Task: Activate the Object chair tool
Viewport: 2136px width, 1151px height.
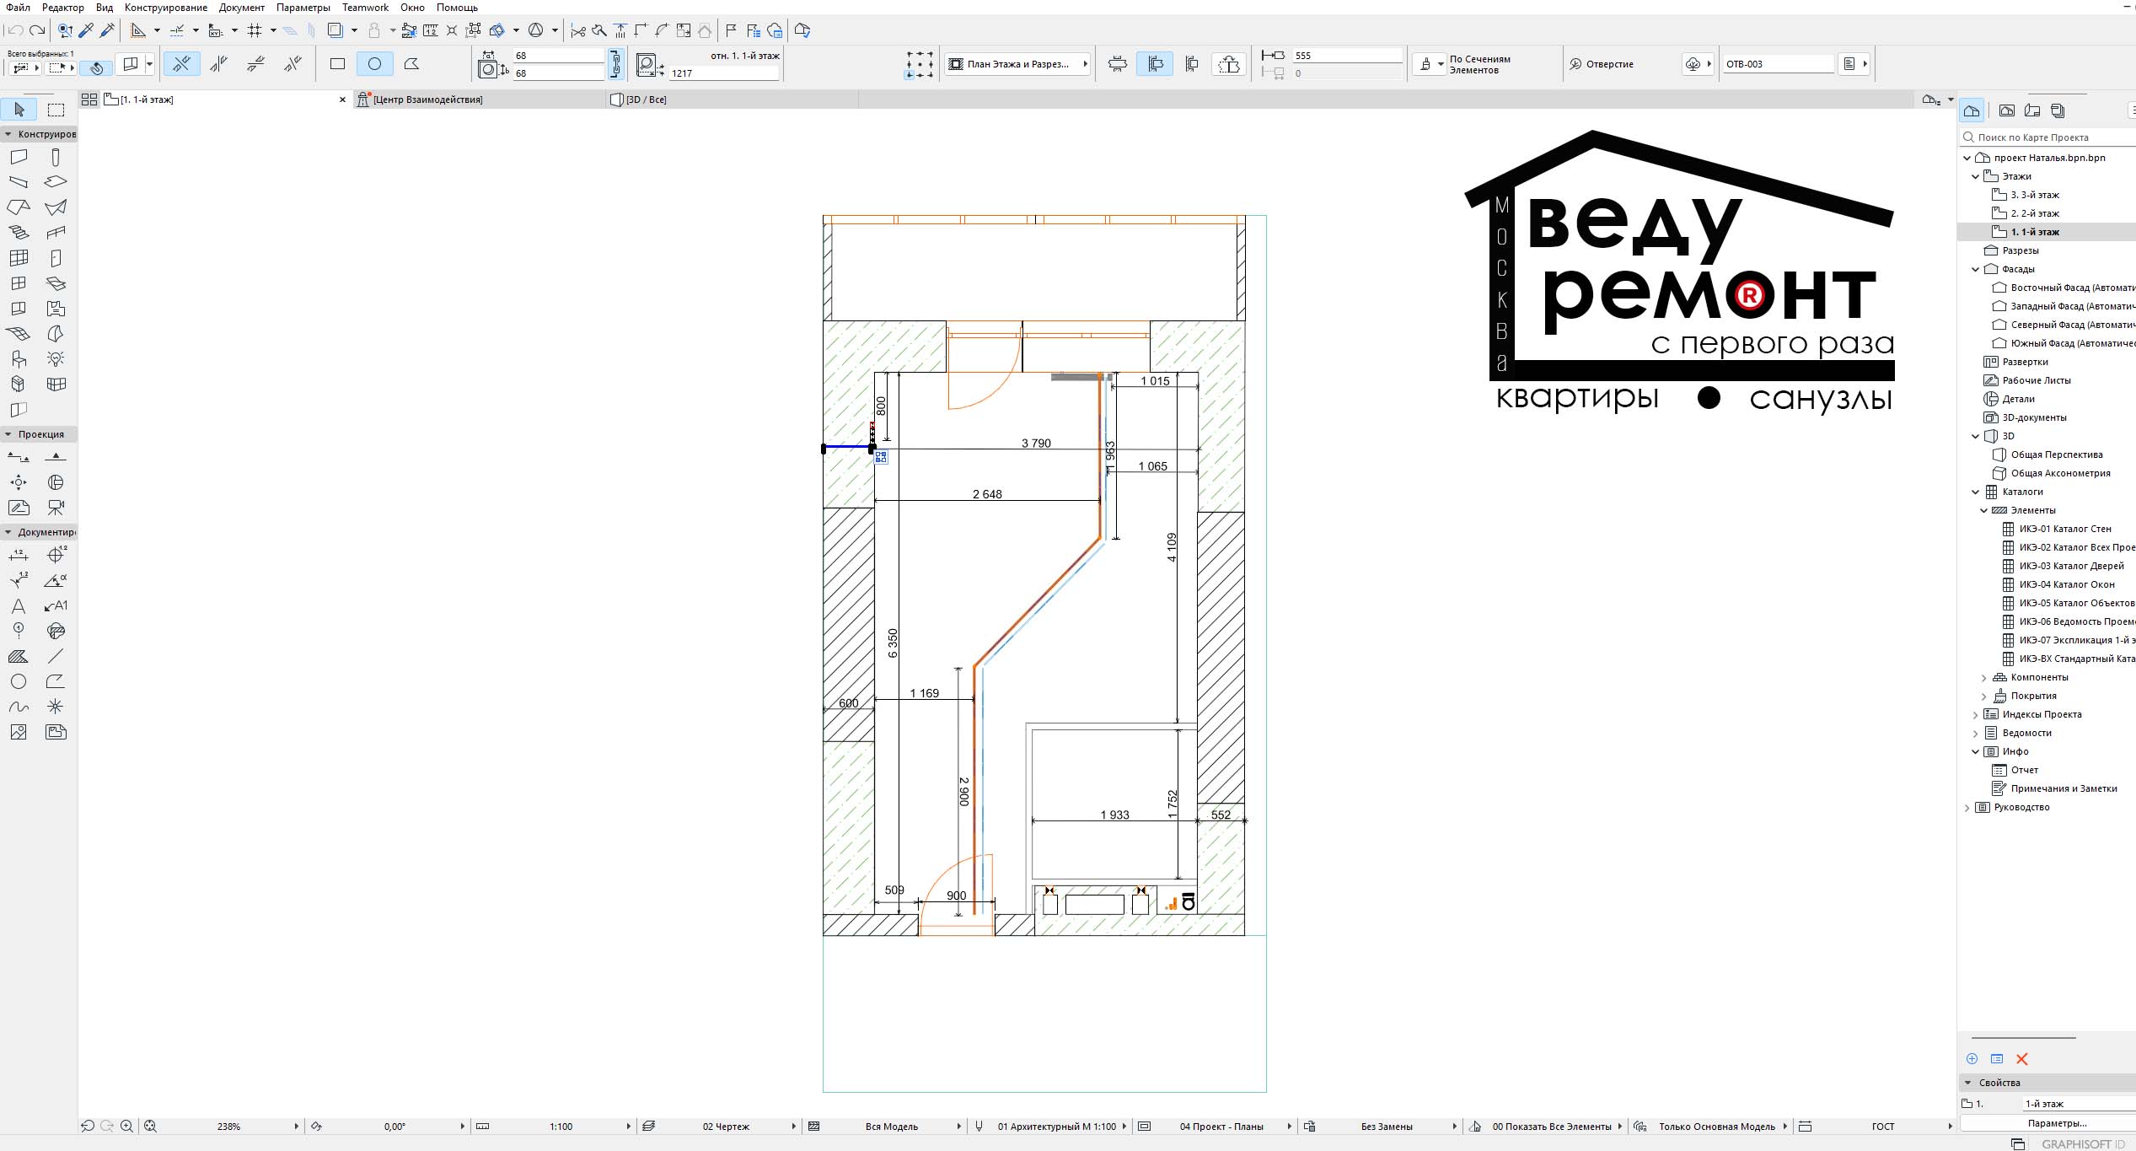Action: pos(19,359)
